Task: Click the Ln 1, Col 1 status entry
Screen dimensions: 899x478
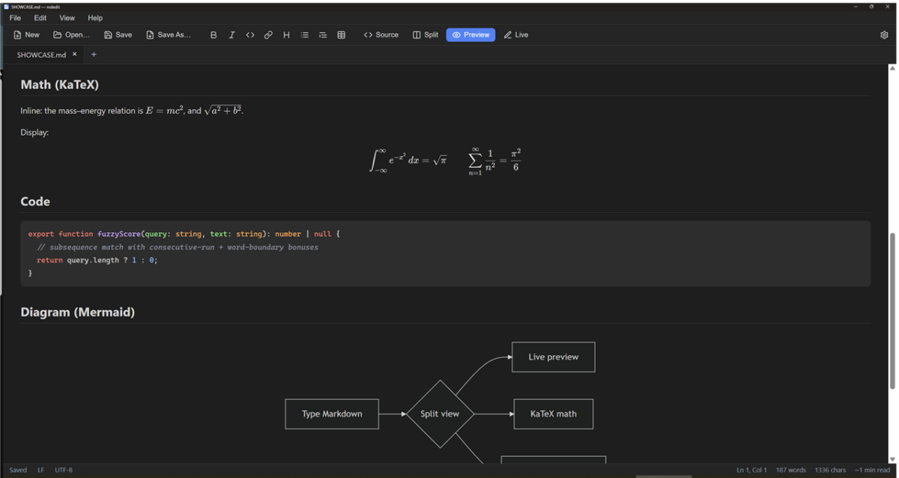Action: point(751,470)
